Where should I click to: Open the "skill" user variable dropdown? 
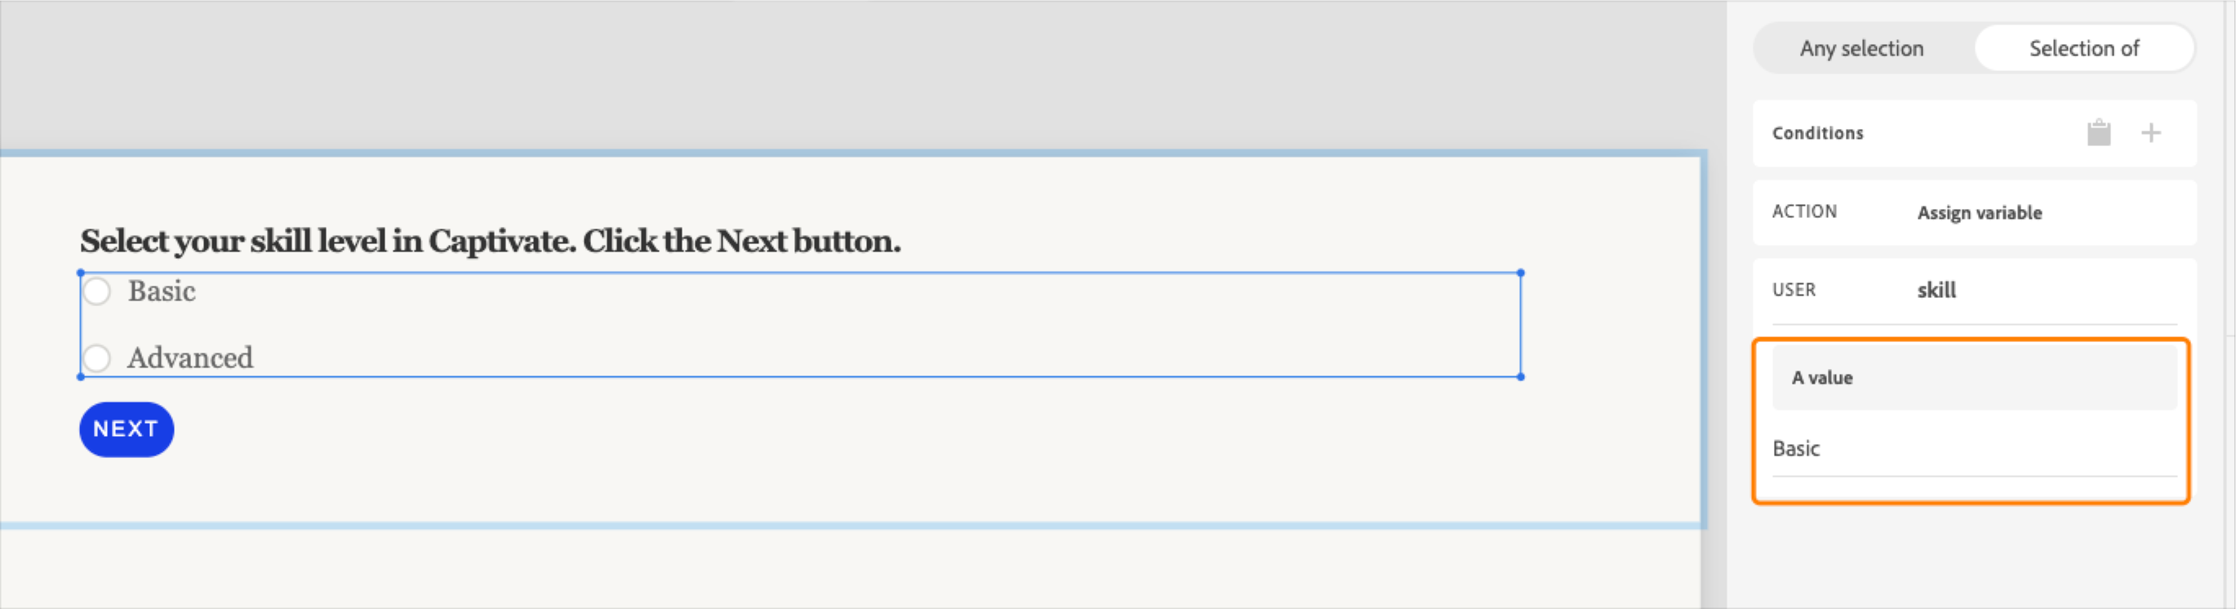tap(1936, 290)
